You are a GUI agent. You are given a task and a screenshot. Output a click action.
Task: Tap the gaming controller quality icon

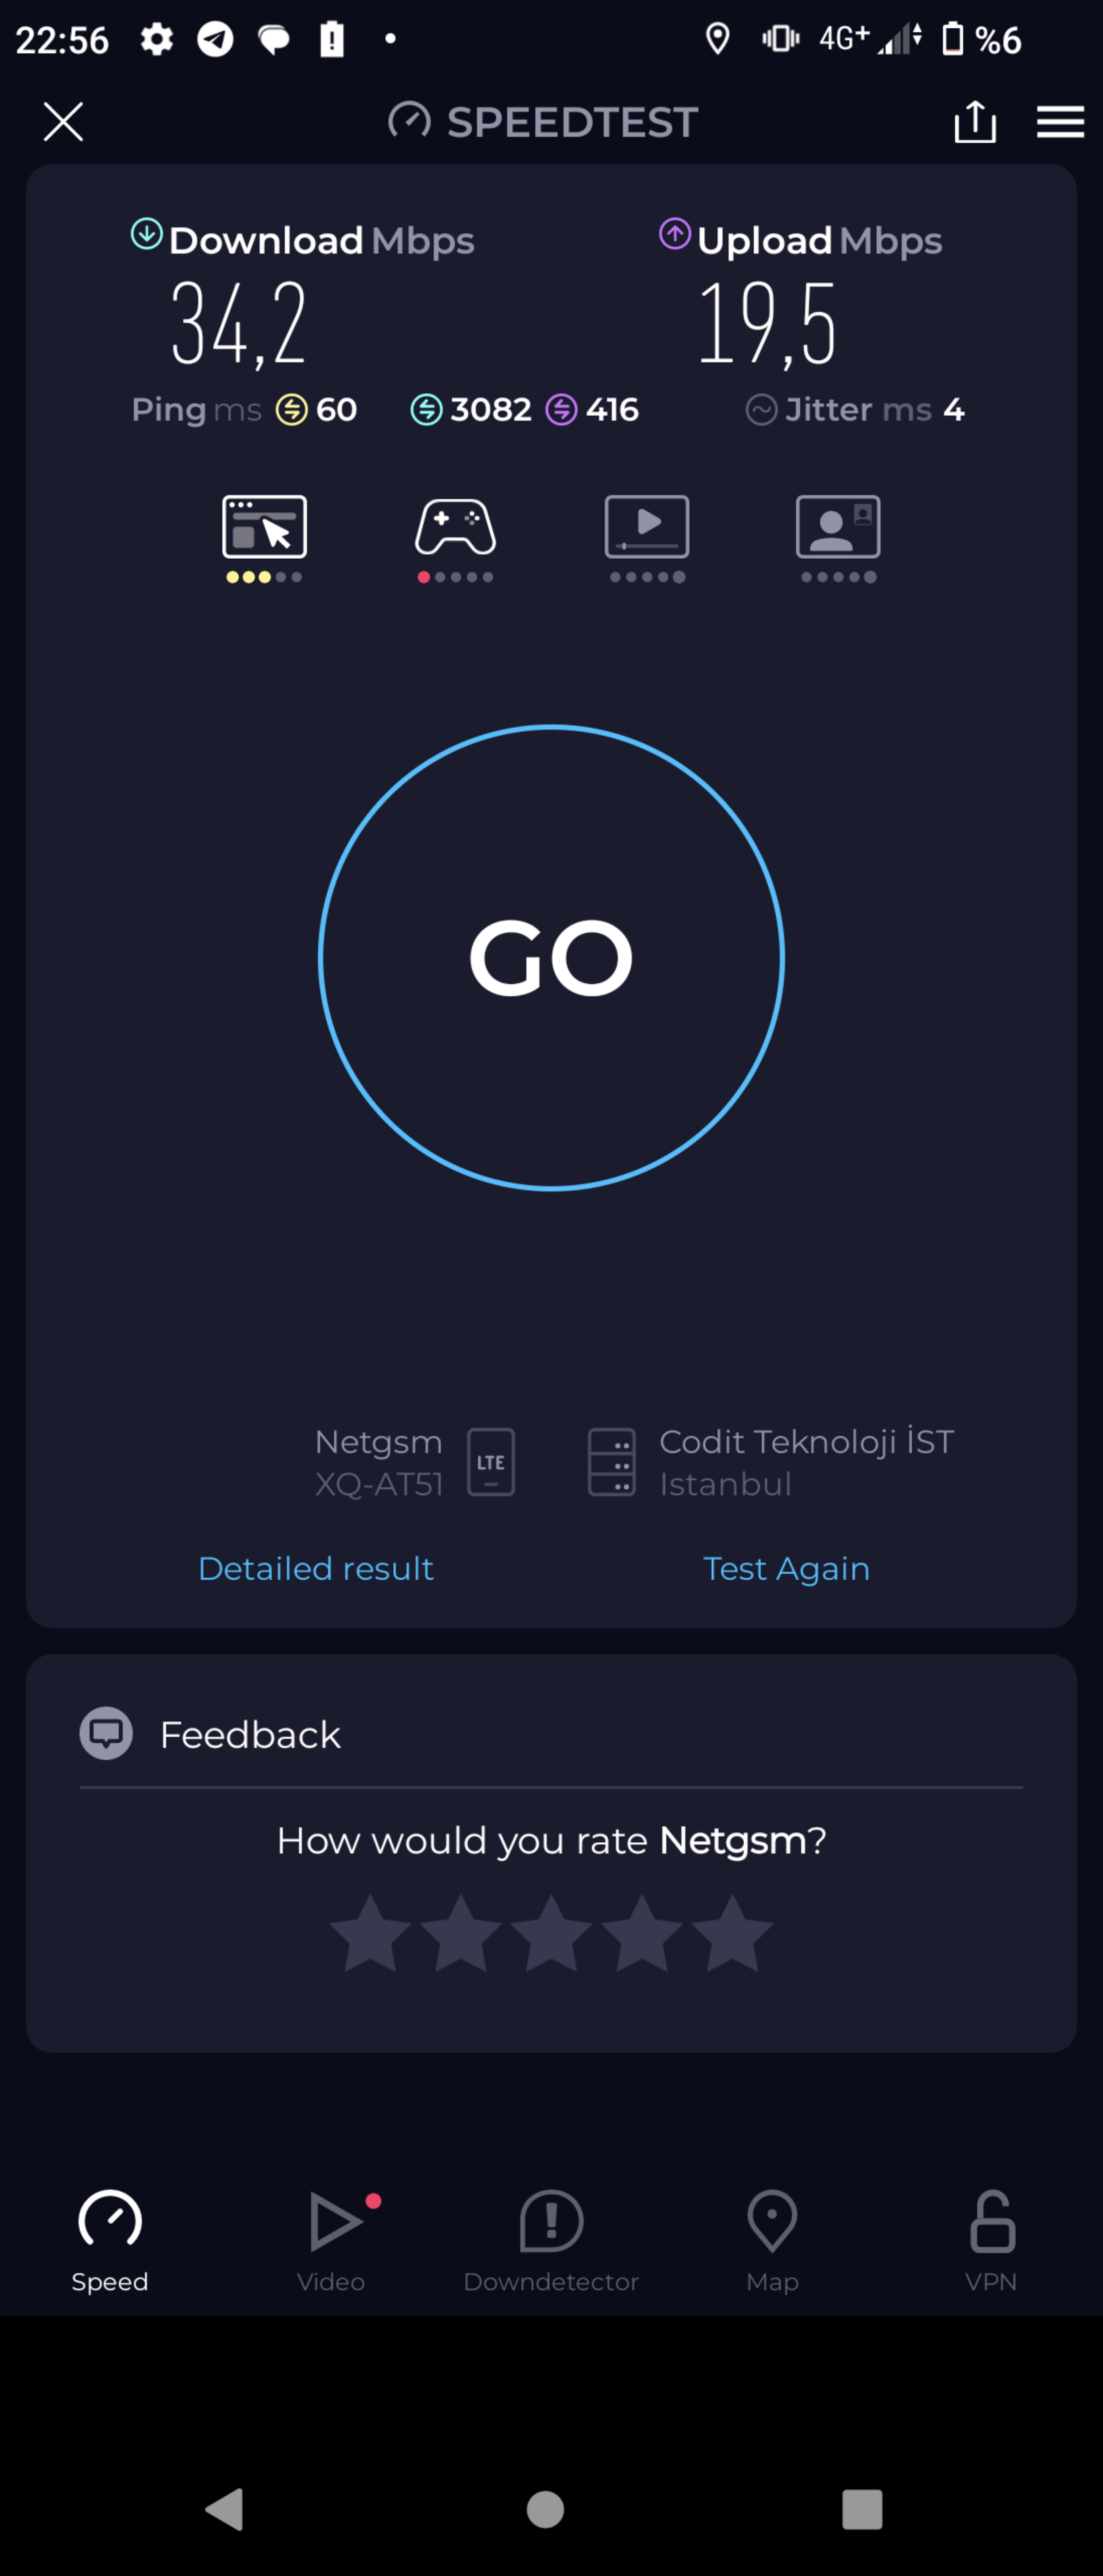tap(455, 527)
